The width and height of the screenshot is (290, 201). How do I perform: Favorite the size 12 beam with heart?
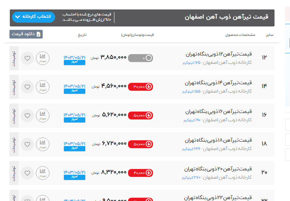pyautogui.click(x=27, y=58)
